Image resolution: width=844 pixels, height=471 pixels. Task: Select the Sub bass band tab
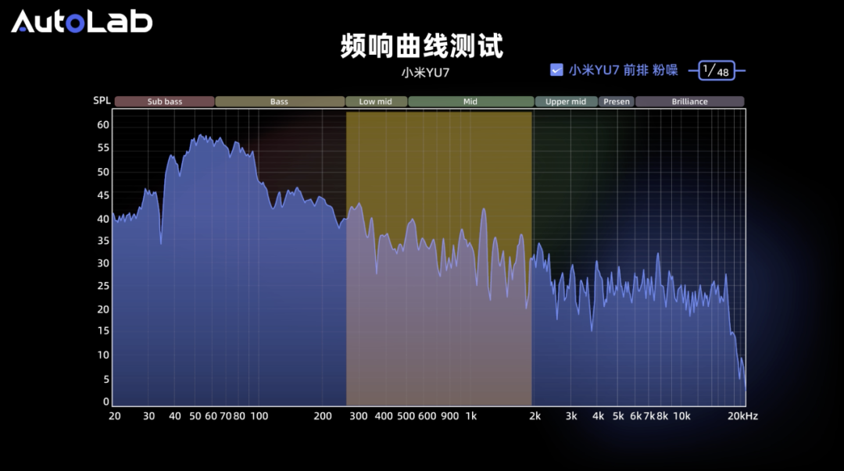point(165,102)
